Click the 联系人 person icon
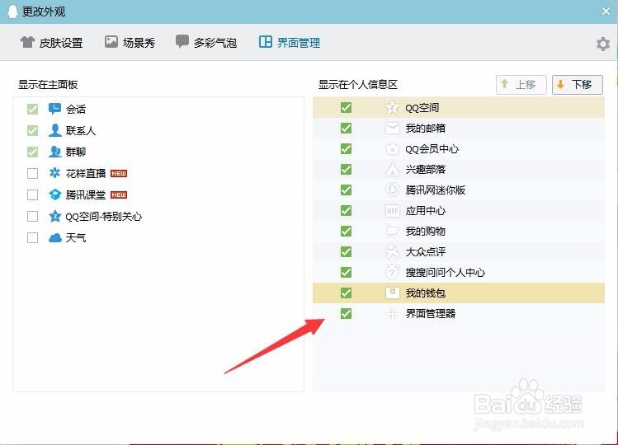This screenshot has width=618, height=445. point(54,130)
